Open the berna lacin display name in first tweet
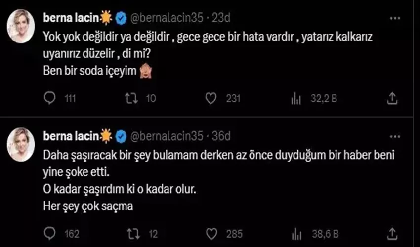This screenshot has width=420, height=247. pyautogui.click(x=71, y=18)
